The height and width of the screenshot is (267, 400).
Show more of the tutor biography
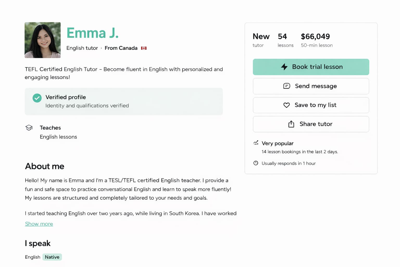click(x=39, y=224)
